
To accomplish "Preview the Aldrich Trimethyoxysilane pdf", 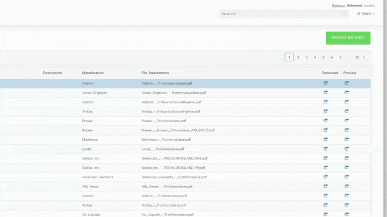I will pyautogui.click(x=347, y=83).
